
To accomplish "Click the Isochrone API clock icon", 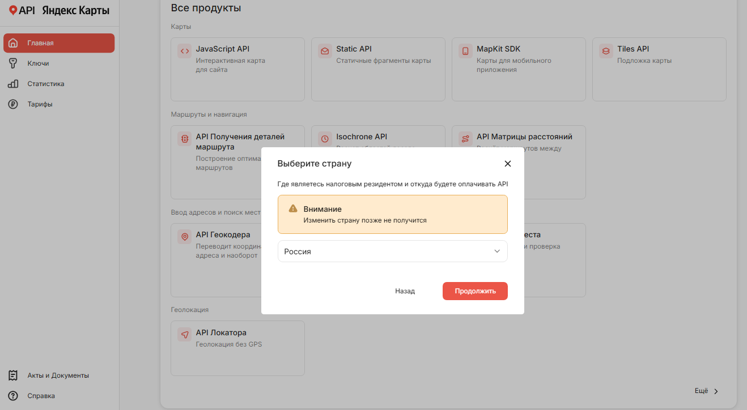I will 325,139.
